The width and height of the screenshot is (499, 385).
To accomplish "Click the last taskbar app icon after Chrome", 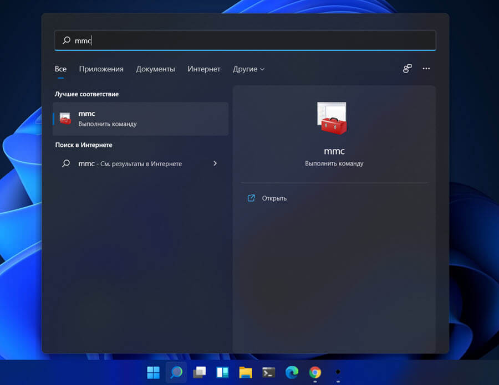I will 338,372.
